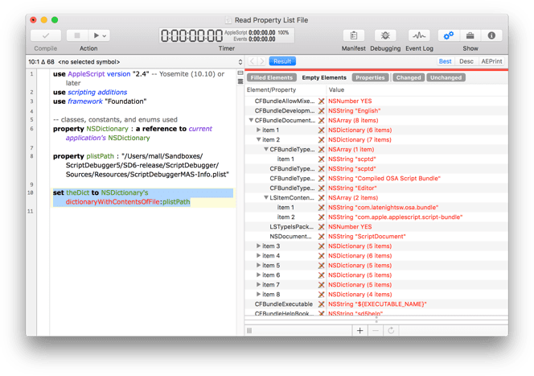Viewport: 534px width, 376px height.
Task: Open the run options dropdown arrow
Action: (x=105, y=35)
